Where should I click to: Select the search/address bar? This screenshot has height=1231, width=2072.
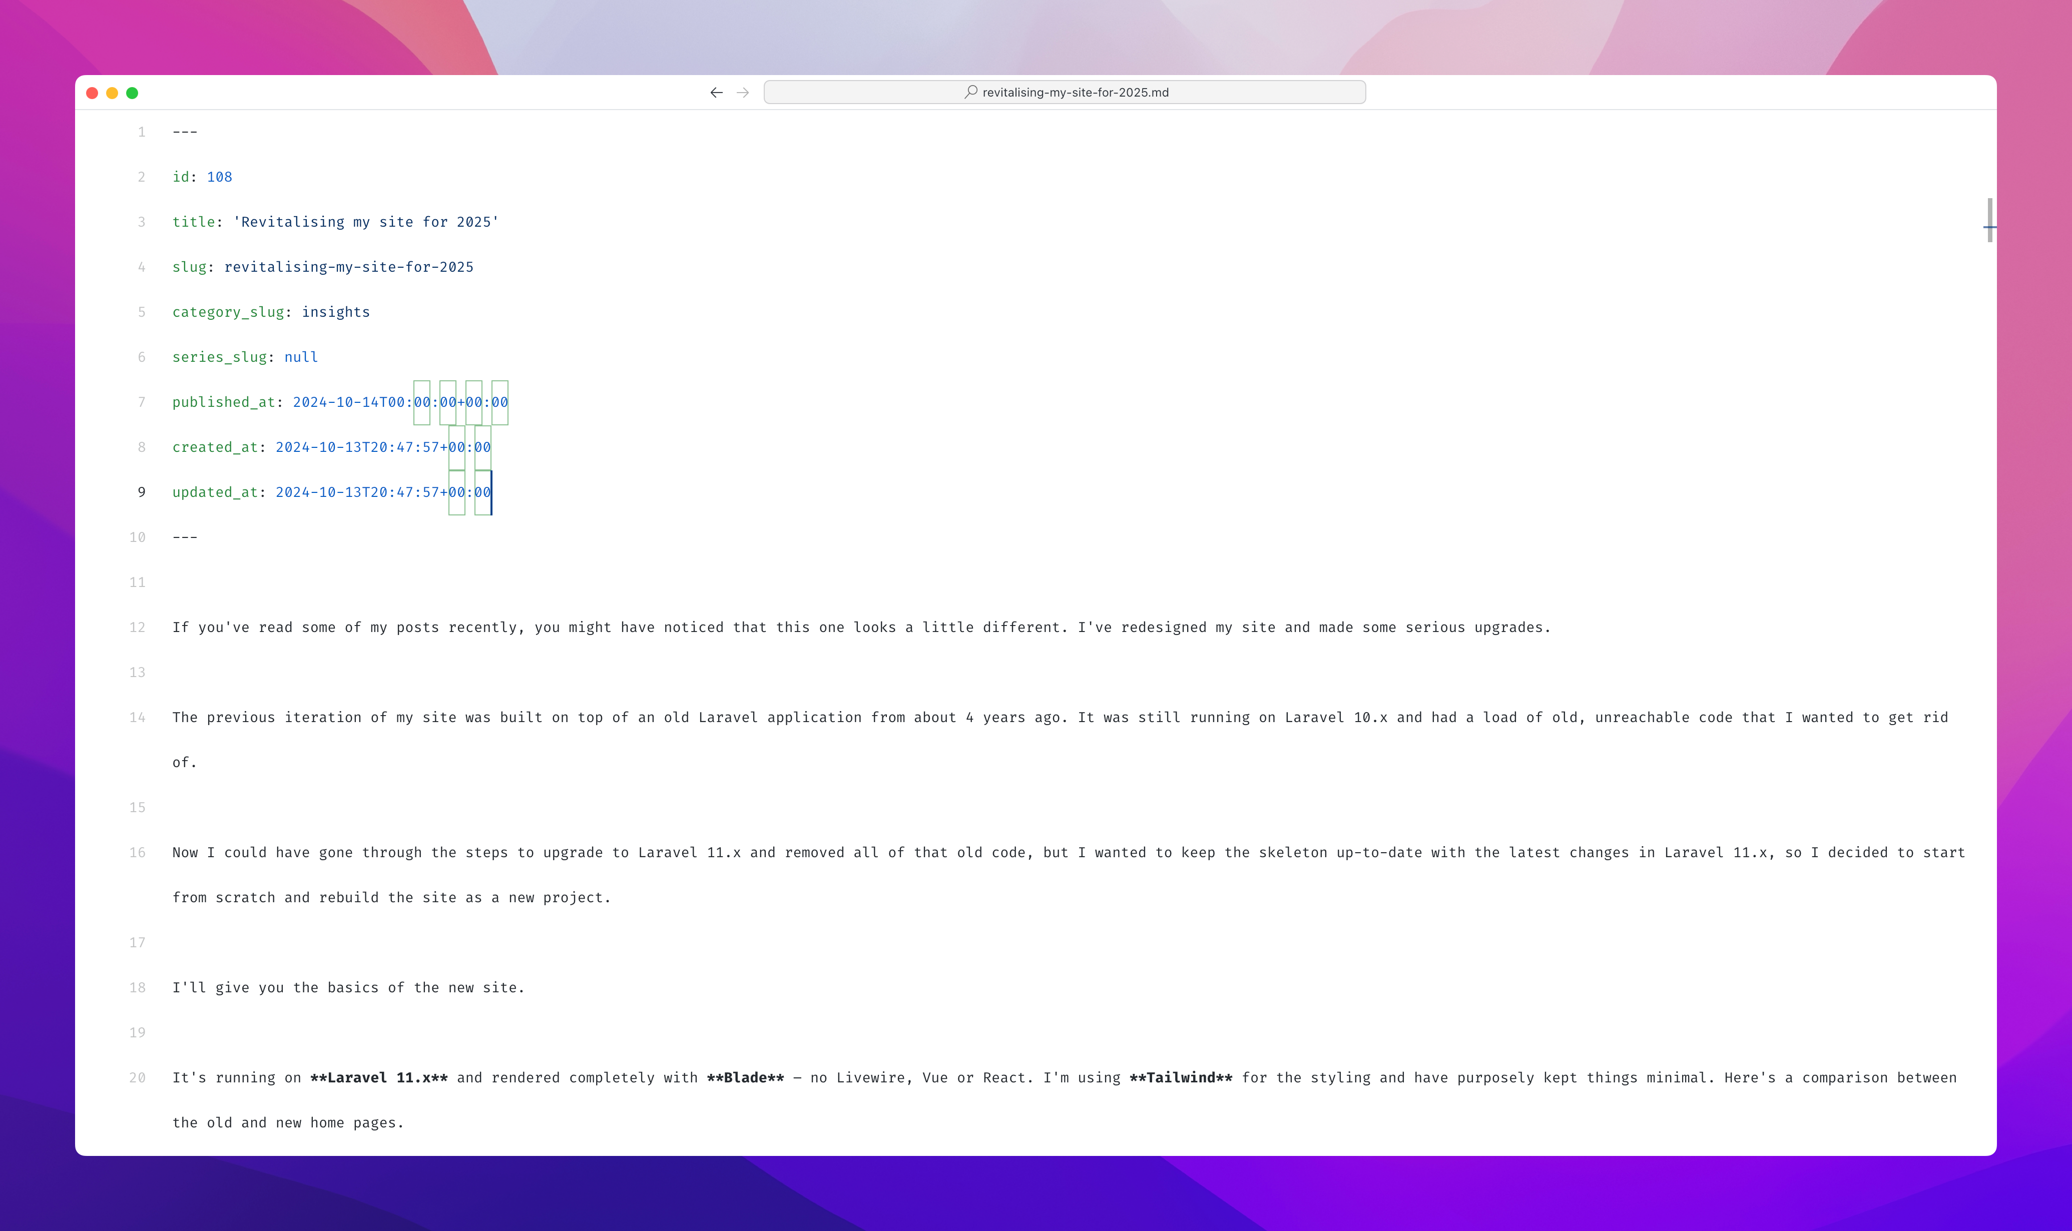1066,92
